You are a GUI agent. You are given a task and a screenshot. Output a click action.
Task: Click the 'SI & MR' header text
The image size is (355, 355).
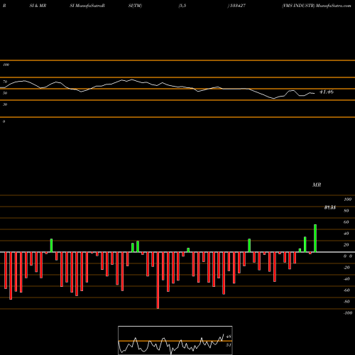pos(38,6)
